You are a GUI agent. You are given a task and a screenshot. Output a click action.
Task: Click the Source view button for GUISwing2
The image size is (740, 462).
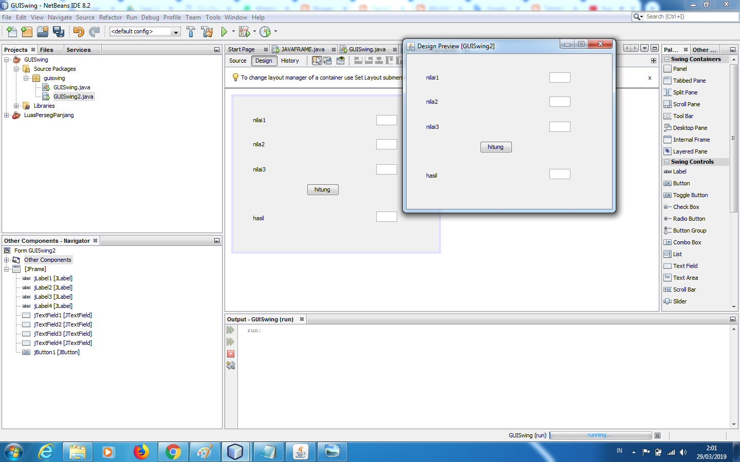tap(237, 61)
